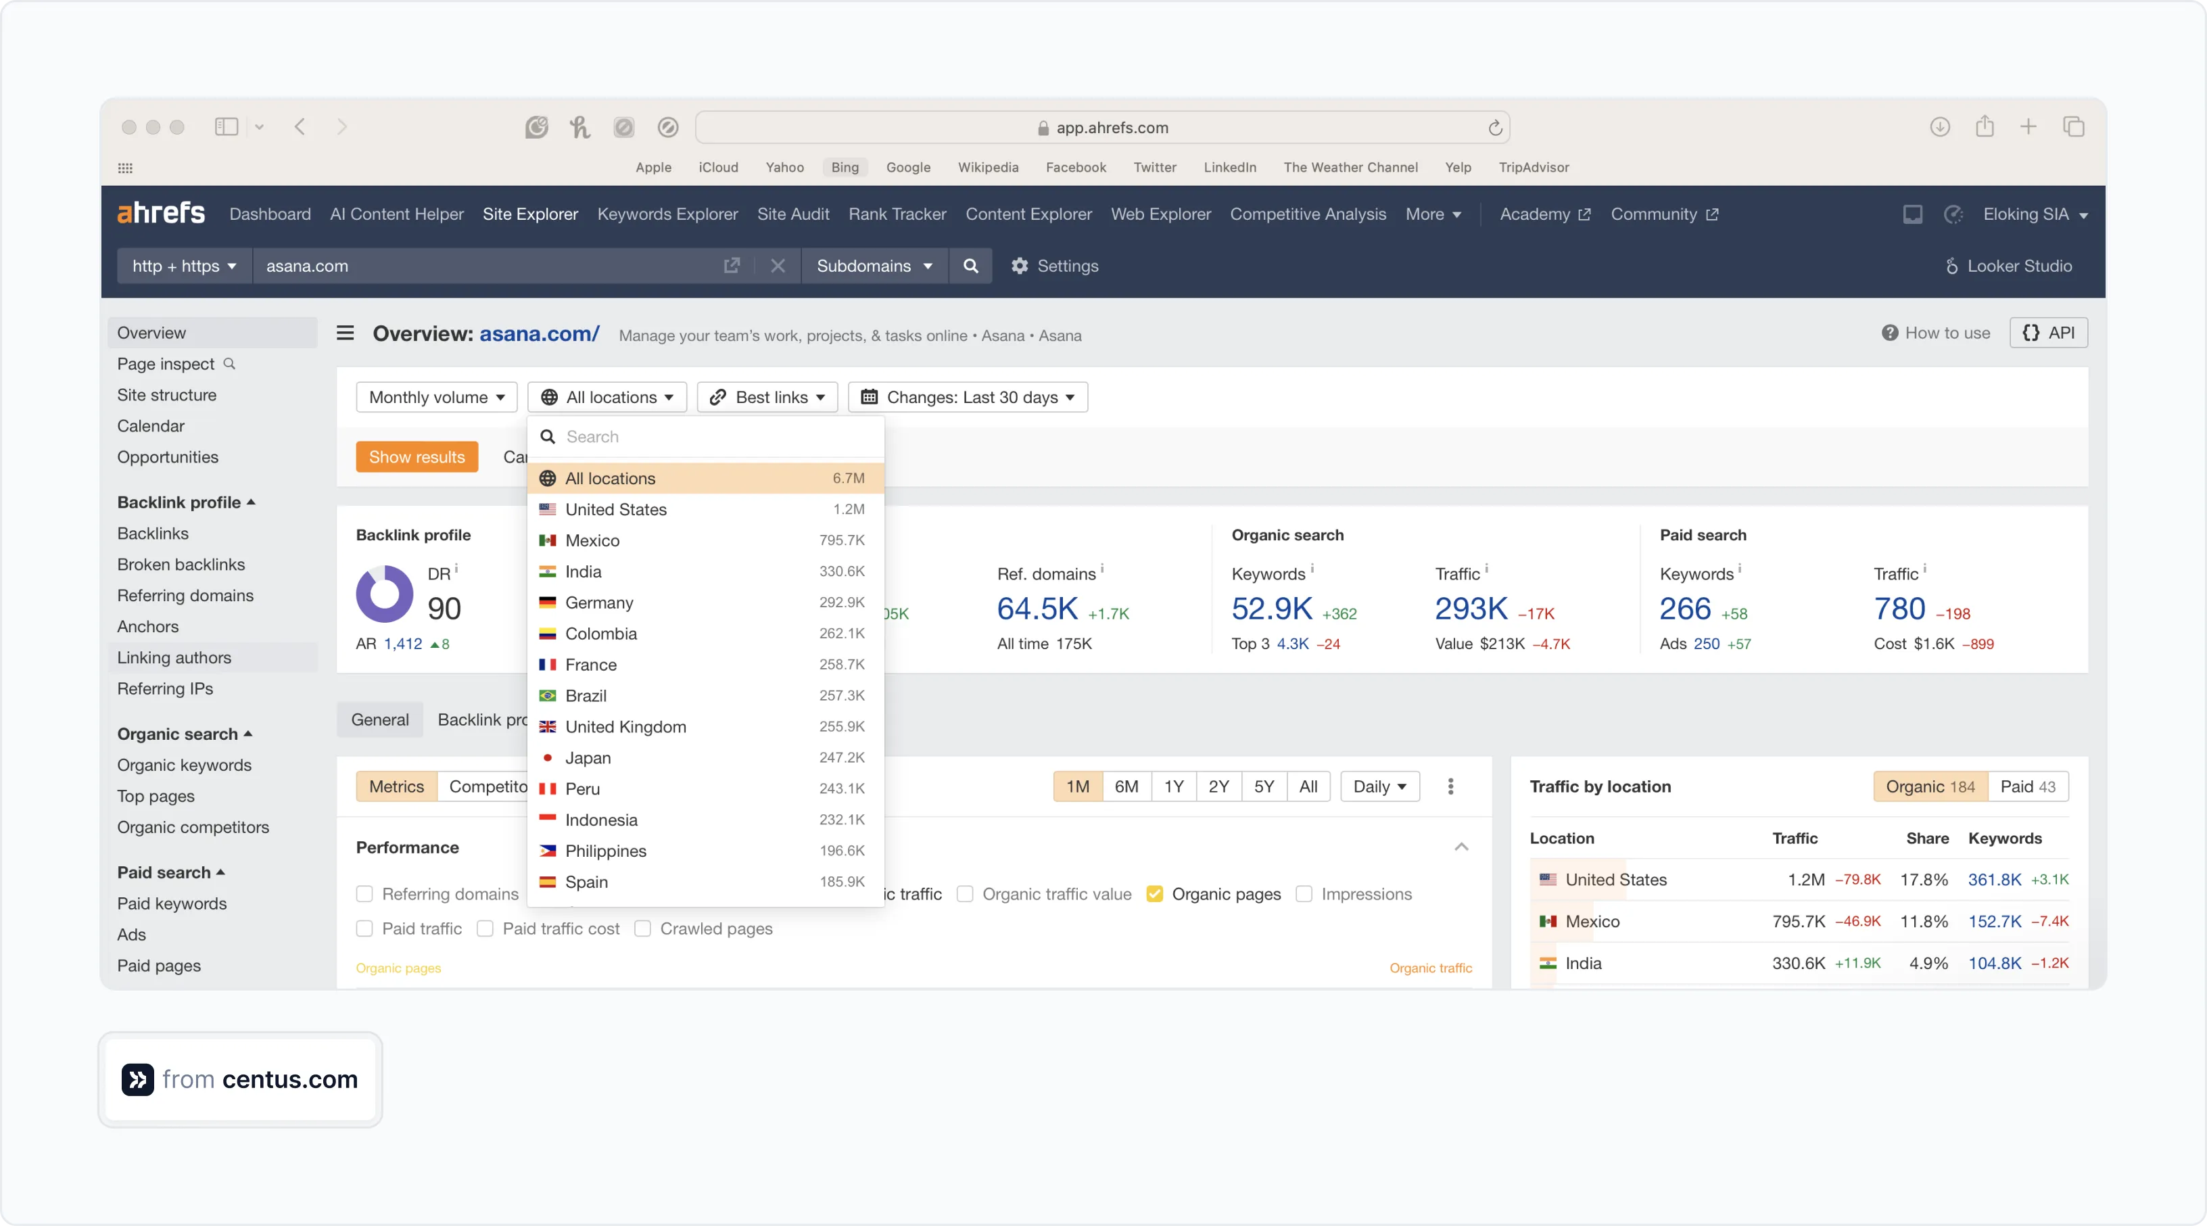This screenshot has width=2207, height=1226.
Task: Click the magnifier search button beside Subdomains
Action: click(970, 266)
